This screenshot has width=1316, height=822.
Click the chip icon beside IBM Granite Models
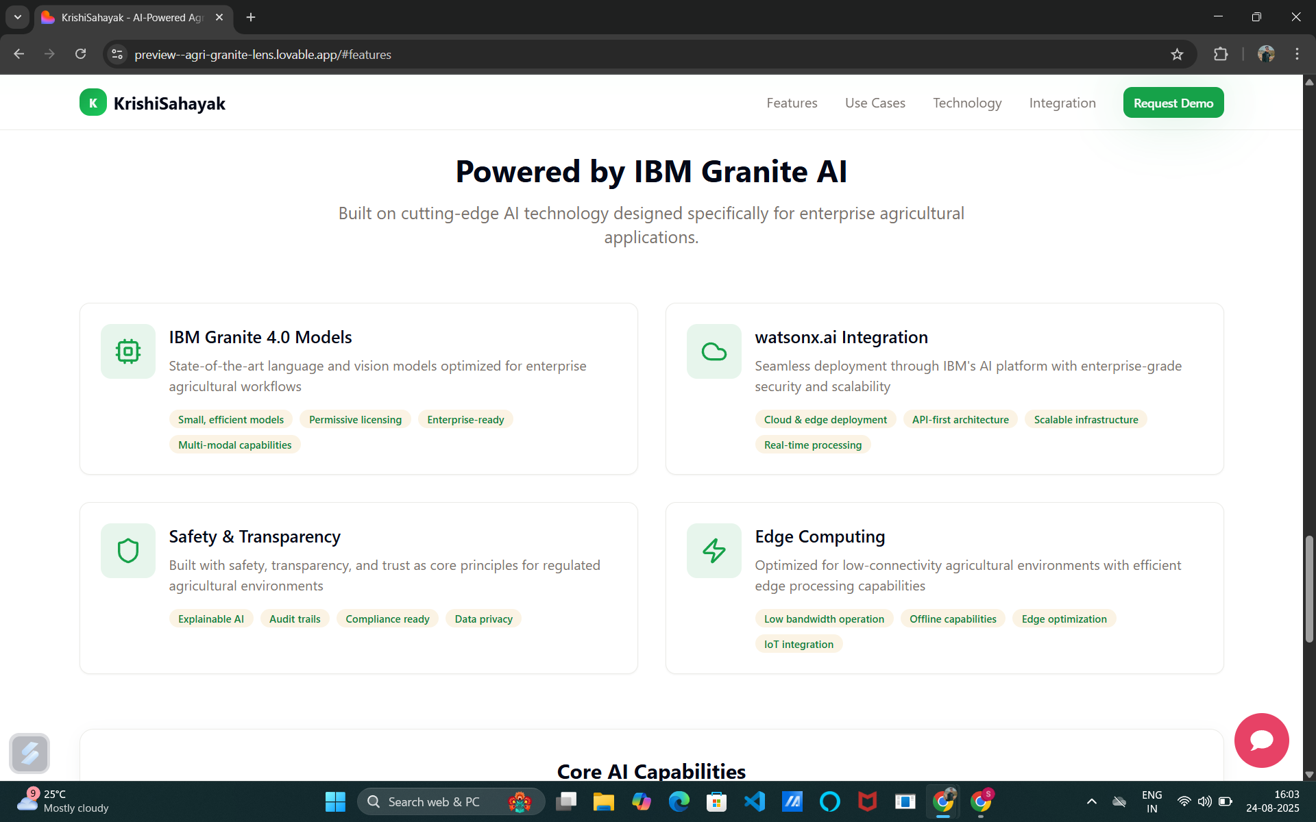[x=128, y=351]
